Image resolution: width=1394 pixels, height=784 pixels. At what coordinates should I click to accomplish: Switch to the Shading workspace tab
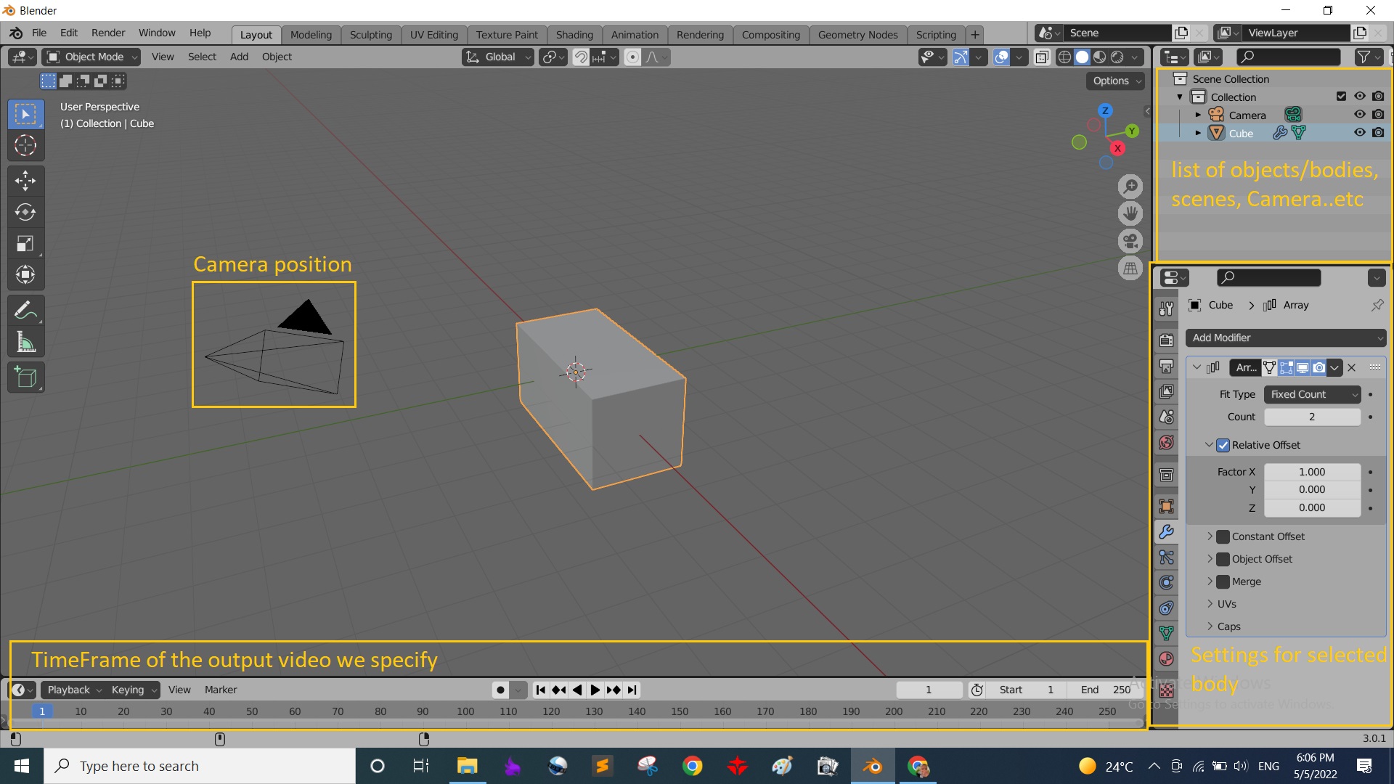point(574,34)
